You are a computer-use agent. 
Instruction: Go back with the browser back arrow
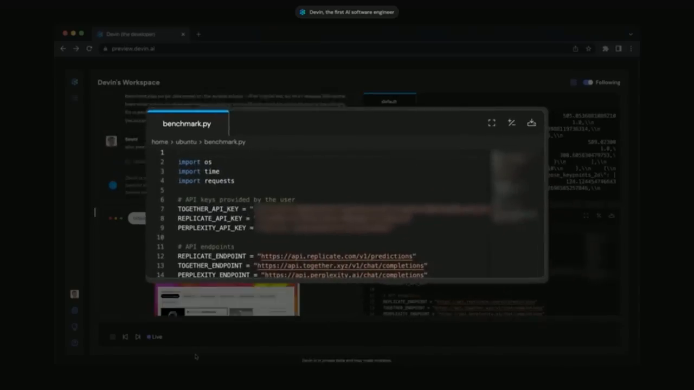click(x=63, y=49)
